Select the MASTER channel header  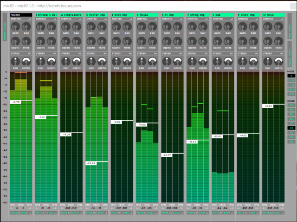[21, 15]
